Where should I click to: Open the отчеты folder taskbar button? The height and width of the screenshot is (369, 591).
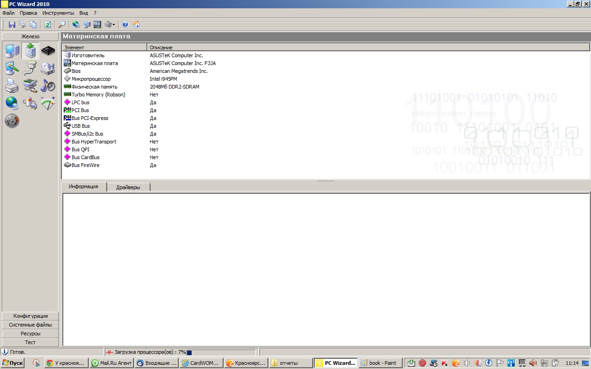pyautogui.click(x=291, y=363)
